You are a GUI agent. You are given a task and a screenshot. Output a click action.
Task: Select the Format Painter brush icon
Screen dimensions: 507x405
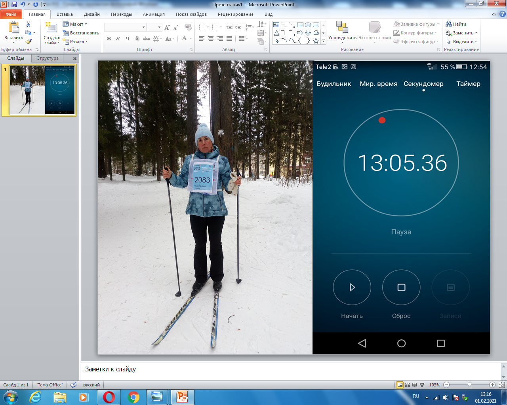(29, 42)
